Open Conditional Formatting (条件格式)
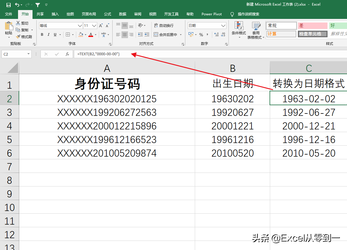Screen dimensions: 347x250 pos(239,30)
